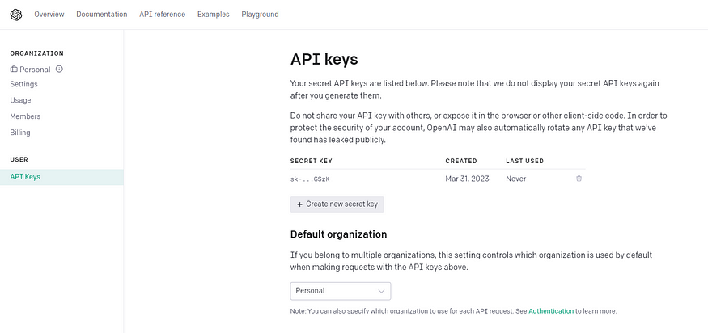Go to Billing in the sidebar

(x=20, y=133)
